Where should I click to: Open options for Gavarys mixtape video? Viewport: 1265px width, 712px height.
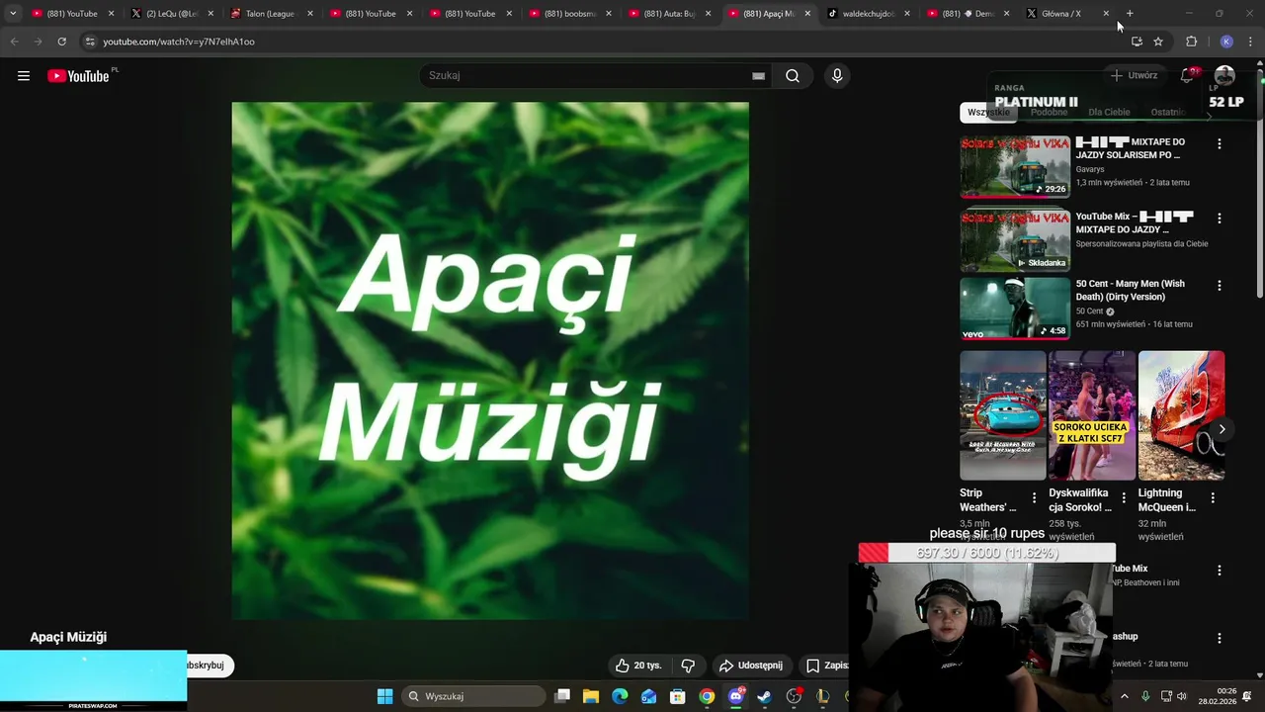click(x=1219, y=143)
